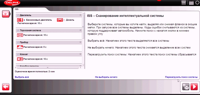Click the horizontal scrollbar under systems list
The height and width of the screenshot is (95, 200).
coord(48,68)
